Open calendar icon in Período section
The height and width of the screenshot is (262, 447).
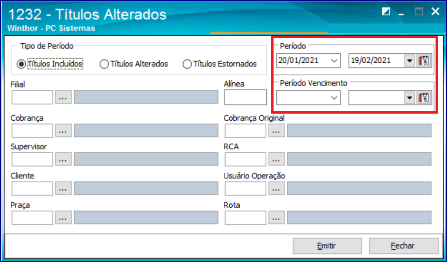[425, 60]
